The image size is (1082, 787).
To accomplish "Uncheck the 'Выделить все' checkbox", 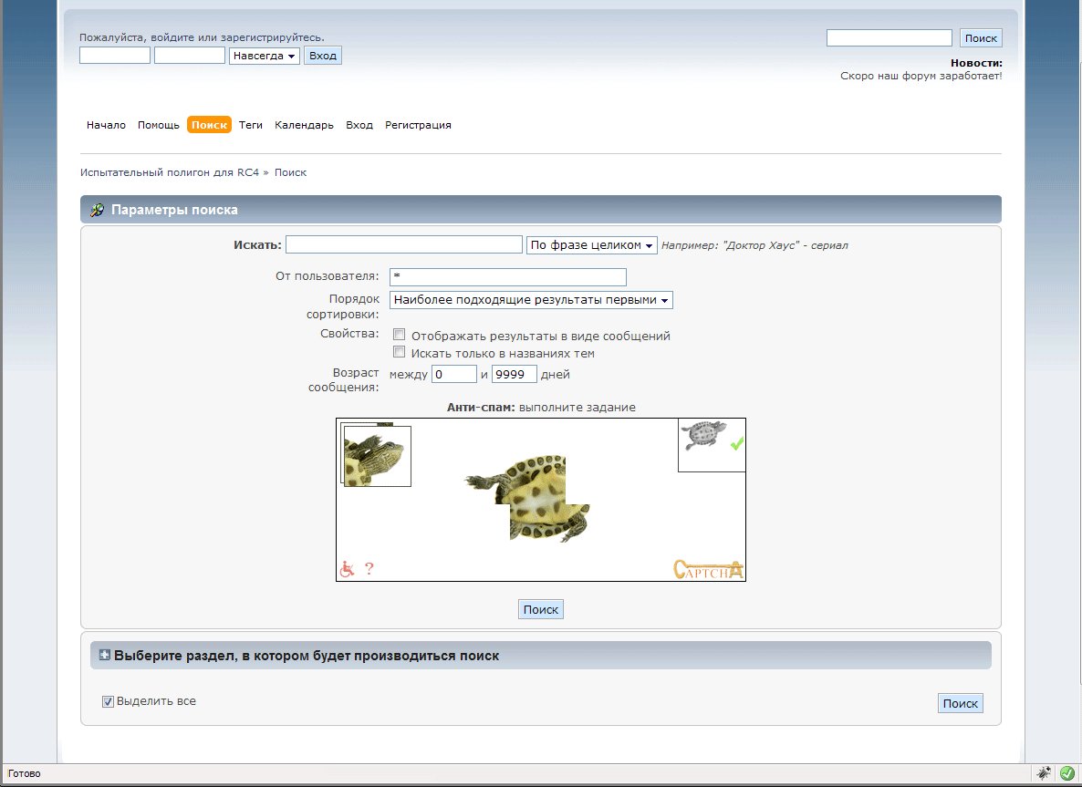I will click(108, 701).
